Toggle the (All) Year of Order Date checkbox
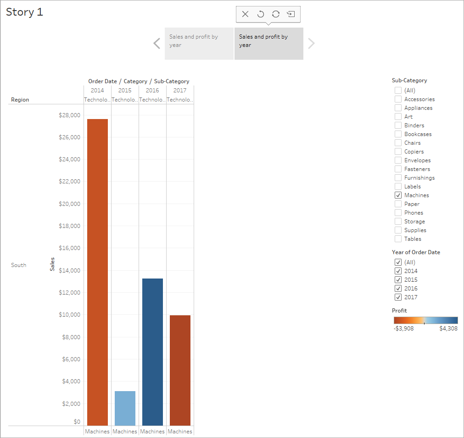464x438 pixels. pyautogui.click(x=398, y=262)
